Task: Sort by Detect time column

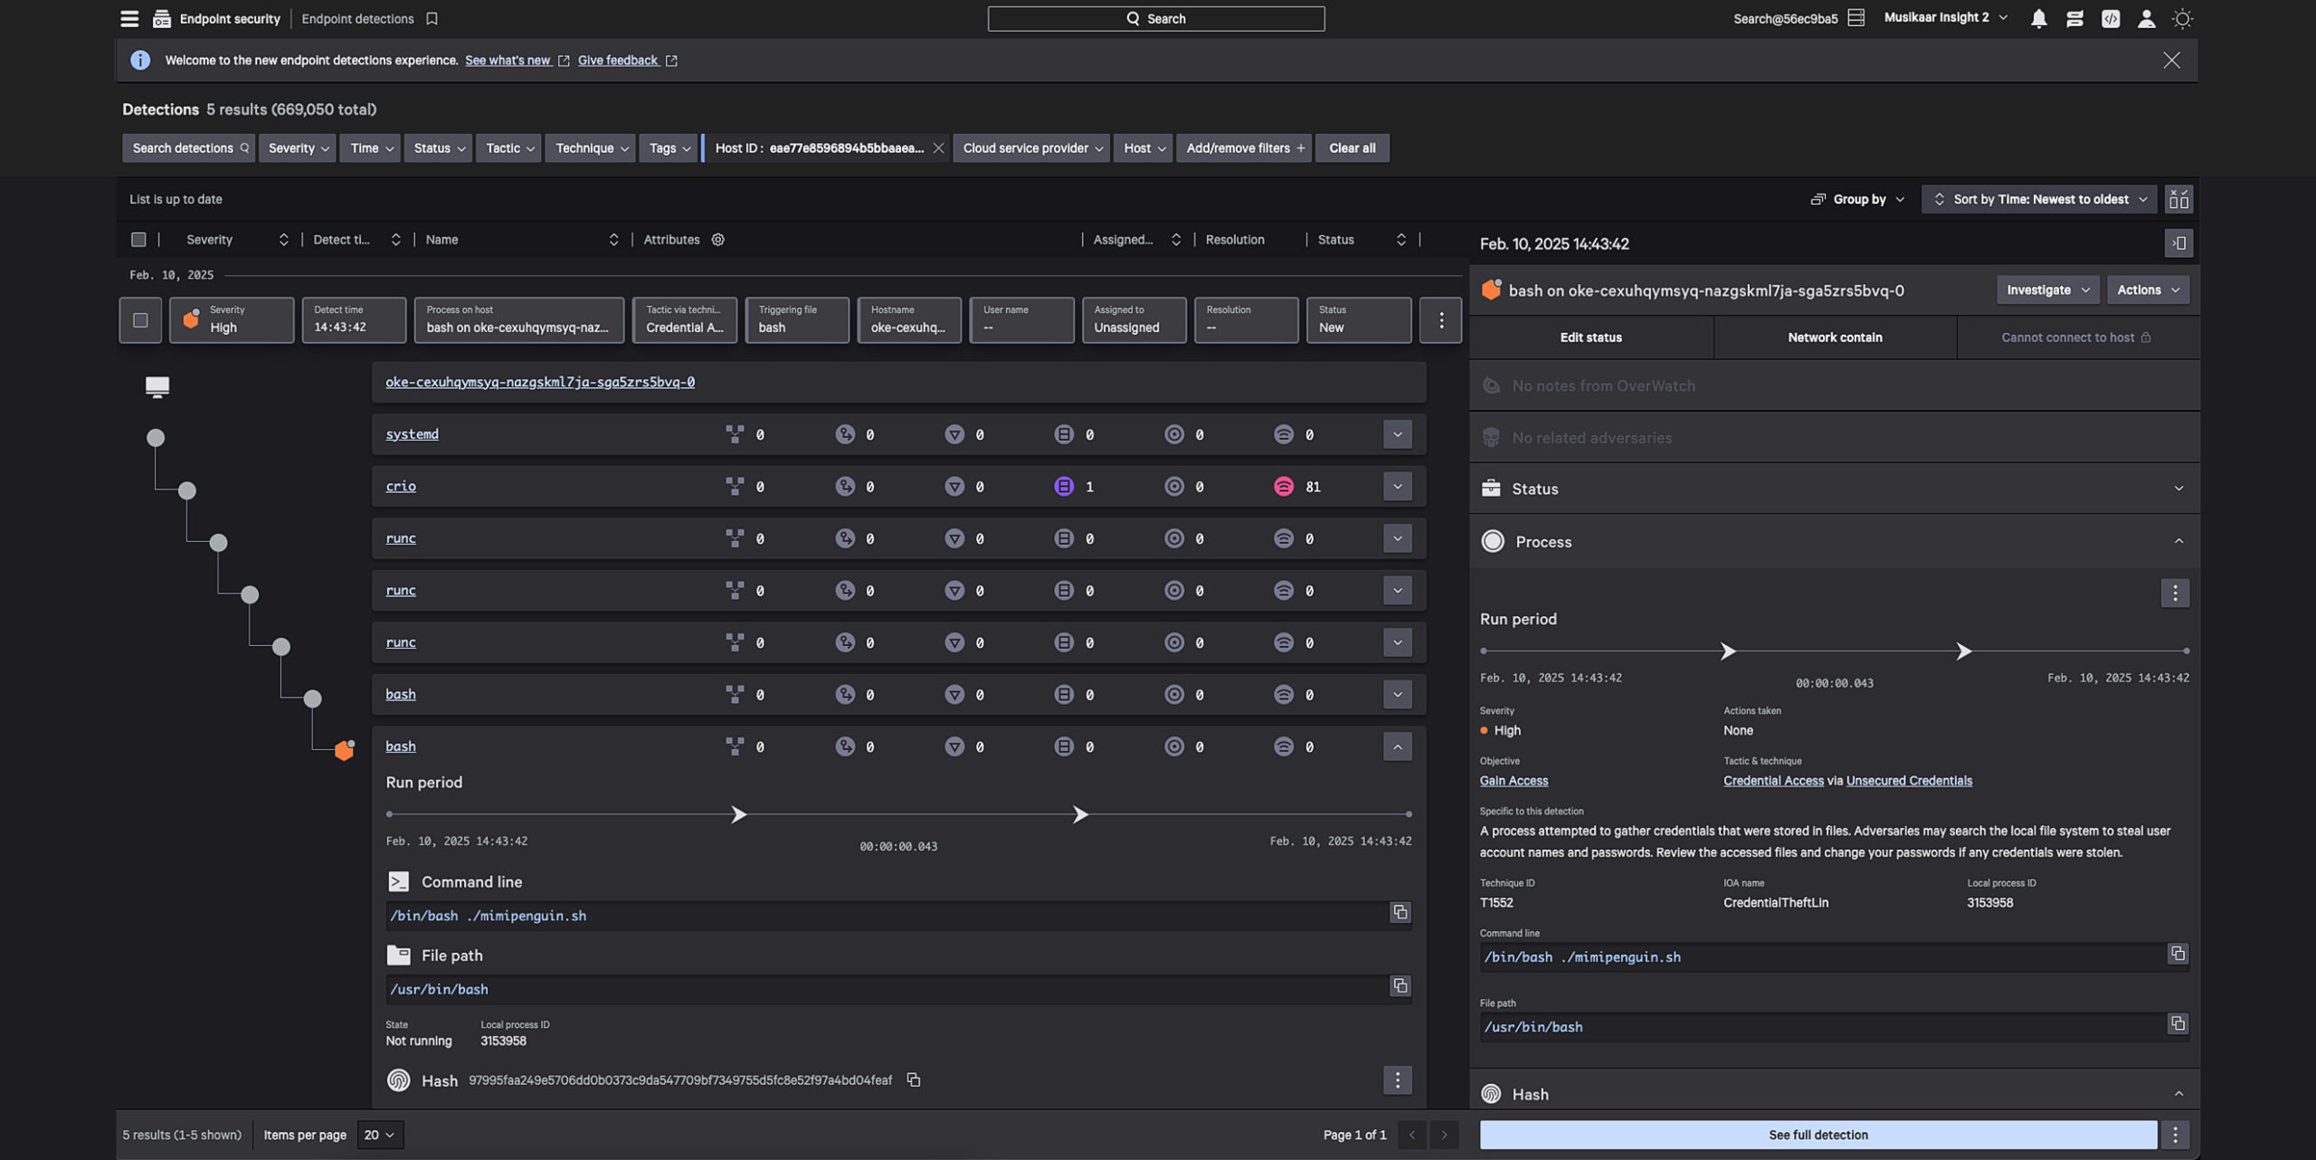Action: (x=395, y=239)
